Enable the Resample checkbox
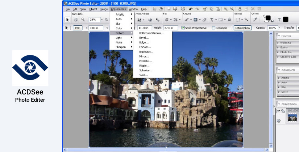Viewport: 299px width, 152px height. tap(213, 28)
